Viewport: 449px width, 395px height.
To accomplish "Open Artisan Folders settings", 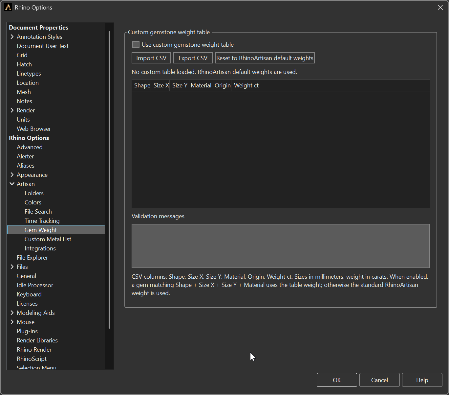I will 34,193.
